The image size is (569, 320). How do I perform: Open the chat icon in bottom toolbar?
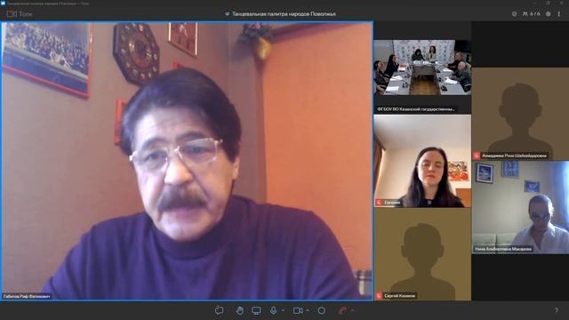220,310
